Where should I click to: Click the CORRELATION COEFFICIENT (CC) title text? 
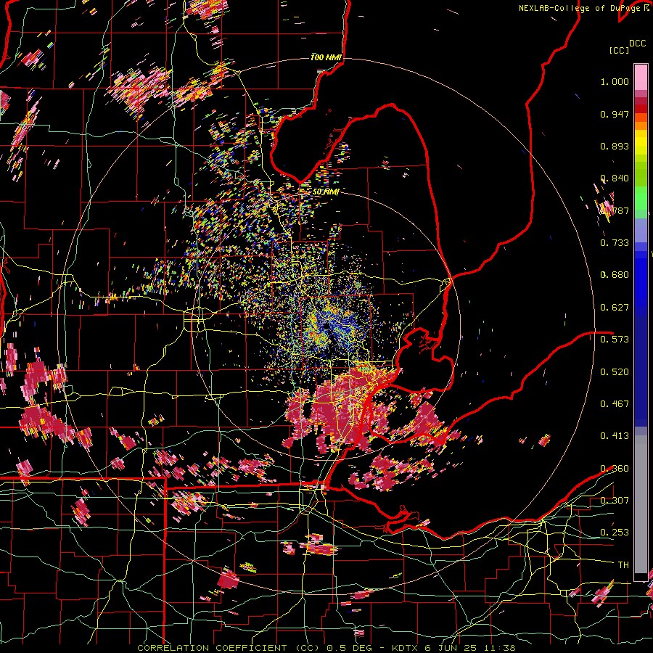click(229, 648)
